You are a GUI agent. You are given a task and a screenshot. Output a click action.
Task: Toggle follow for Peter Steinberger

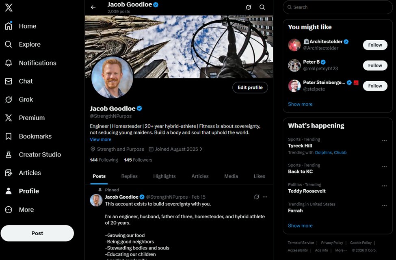[374, 86]
